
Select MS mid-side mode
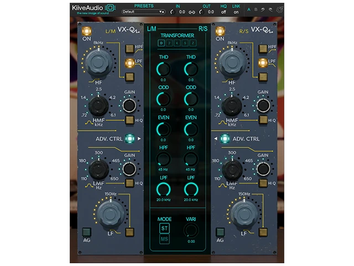point(164,239)
